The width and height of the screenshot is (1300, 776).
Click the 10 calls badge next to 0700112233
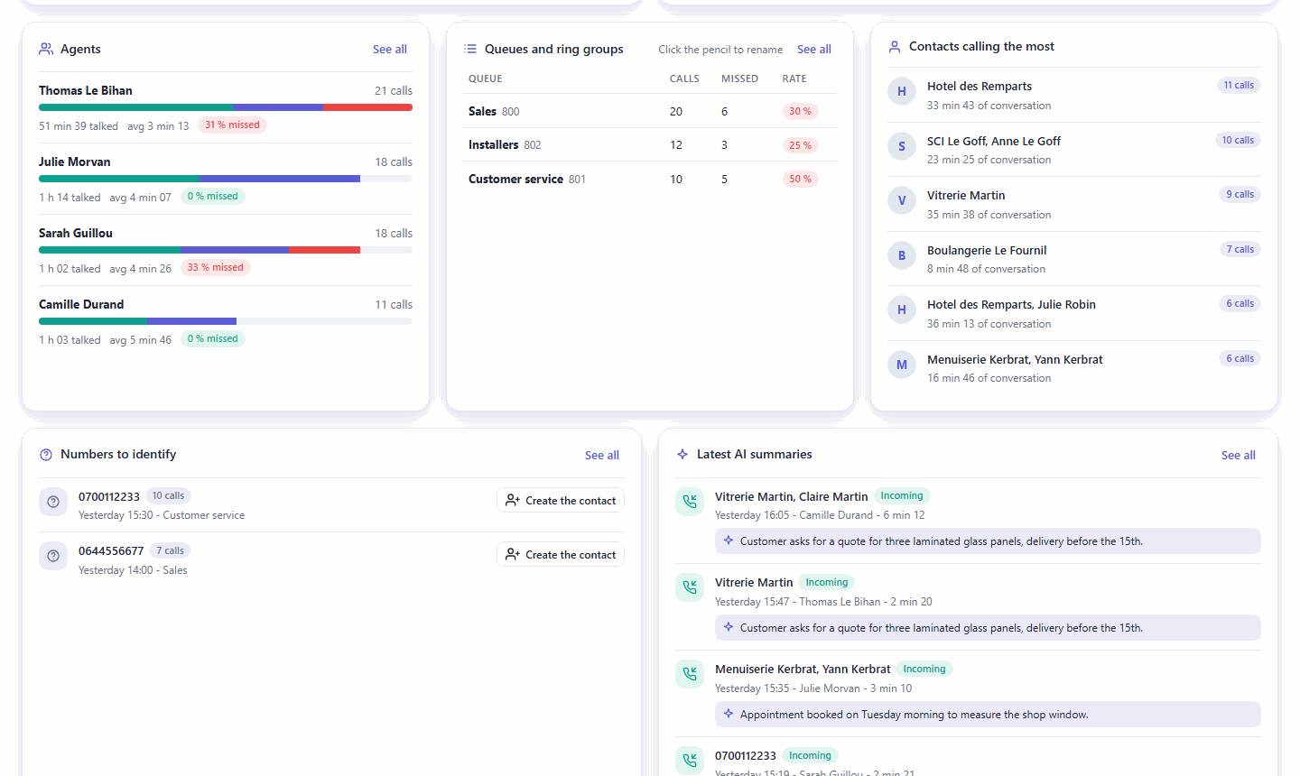(x=168, y=495)
